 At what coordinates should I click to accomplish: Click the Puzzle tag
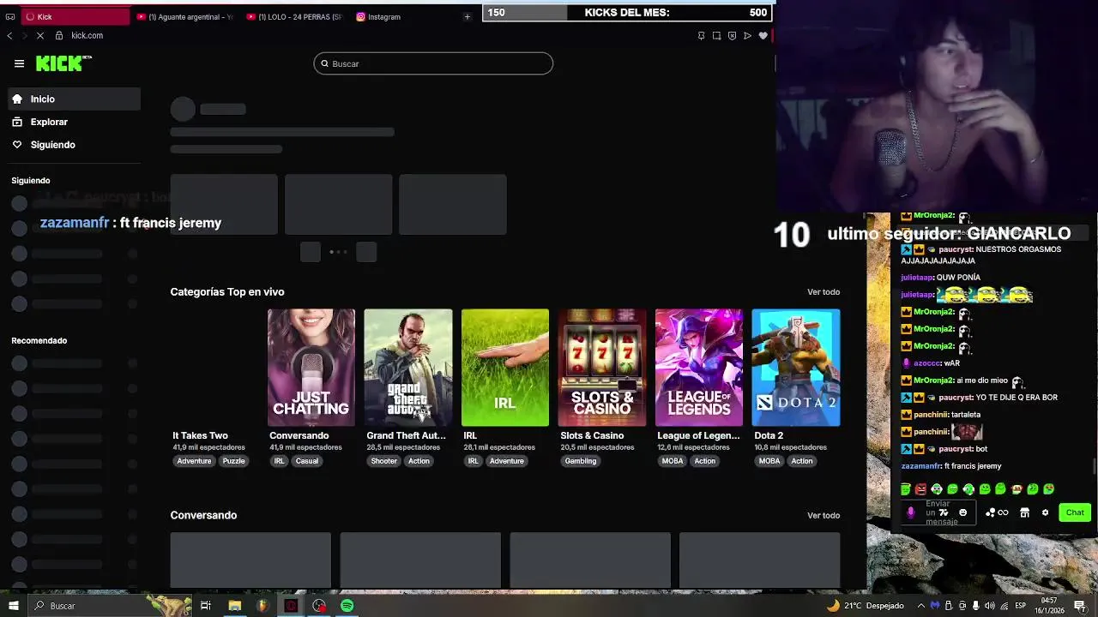pos(234,461)
